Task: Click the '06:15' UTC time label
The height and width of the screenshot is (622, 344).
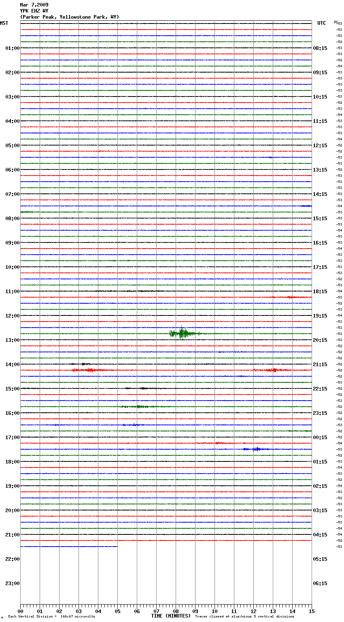Action: 320,583
